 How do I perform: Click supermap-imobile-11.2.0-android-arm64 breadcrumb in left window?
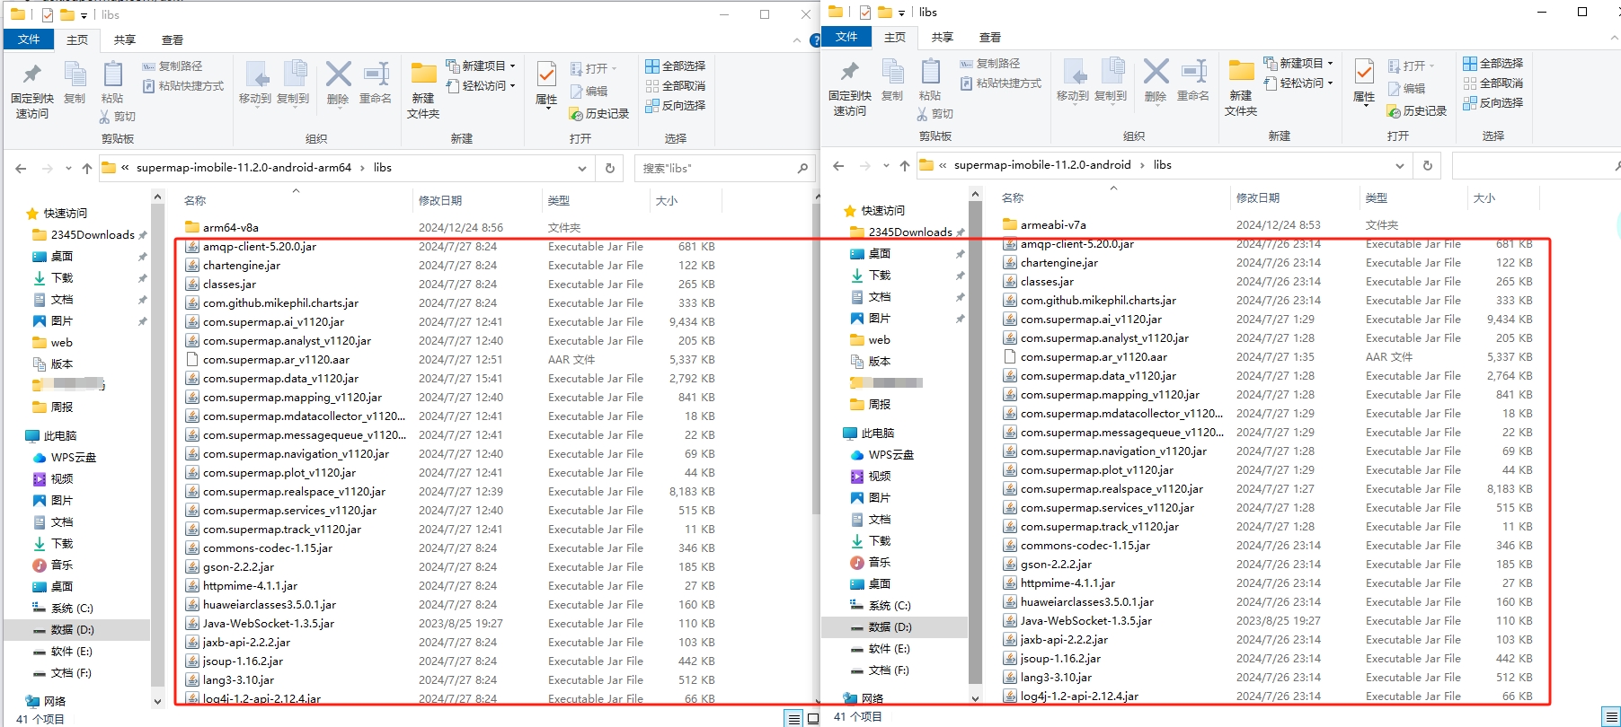point(244,168)
